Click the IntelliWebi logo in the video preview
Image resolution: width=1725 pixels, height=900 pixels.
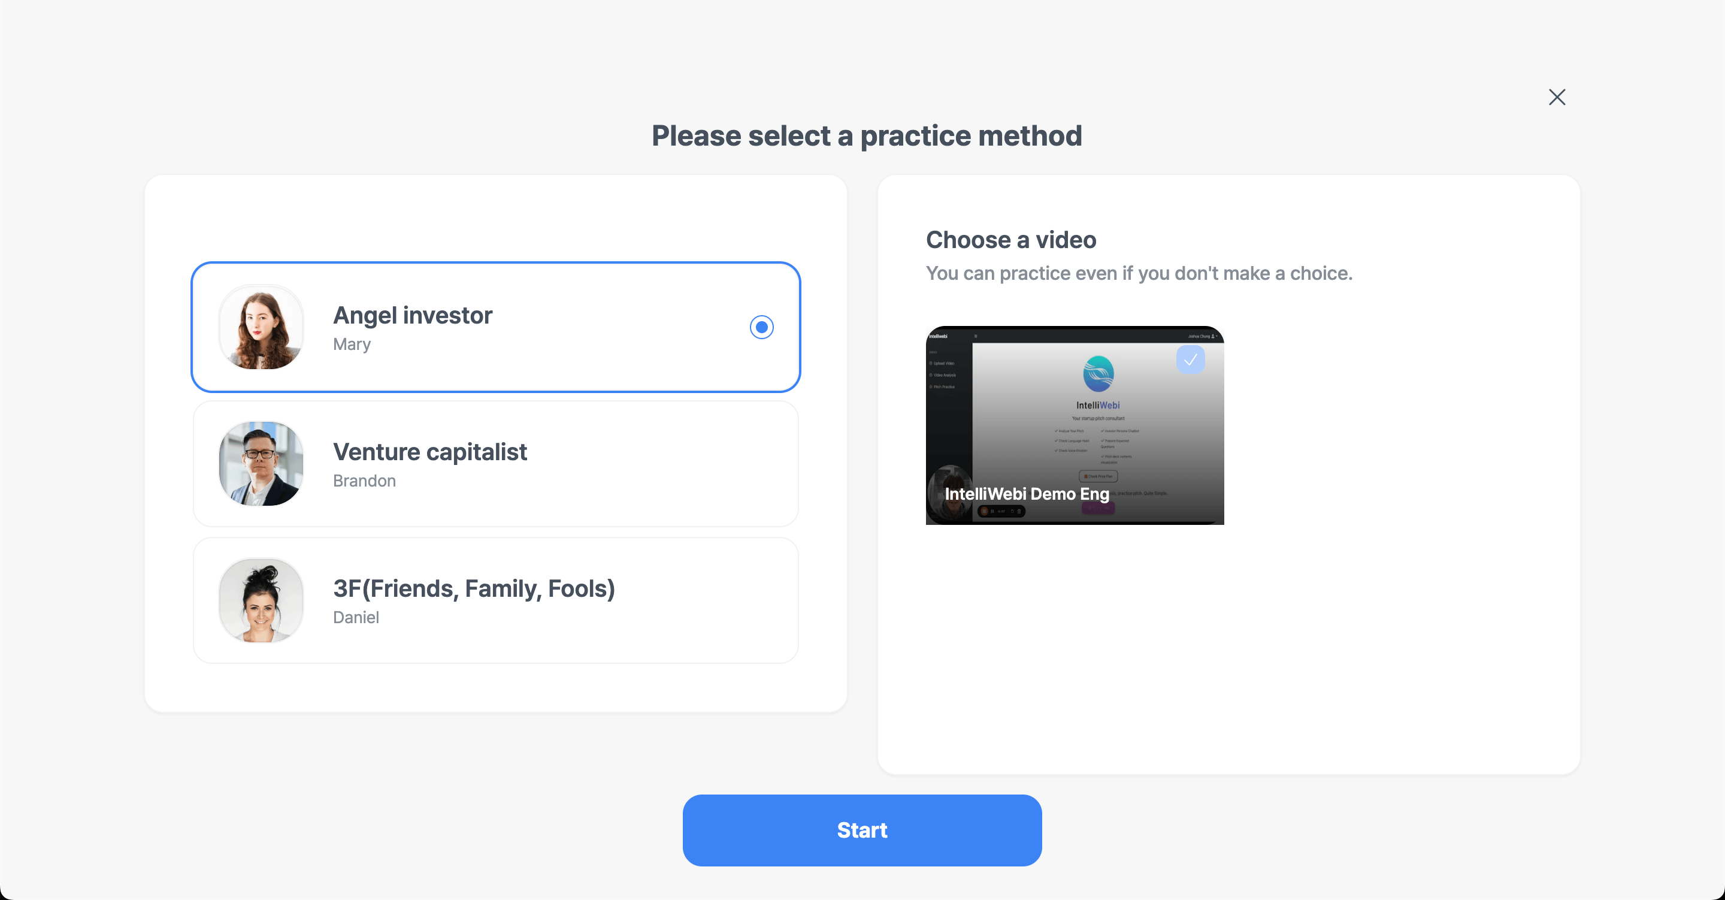[x=1098, y=373]
